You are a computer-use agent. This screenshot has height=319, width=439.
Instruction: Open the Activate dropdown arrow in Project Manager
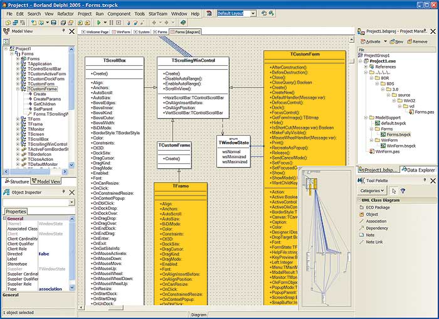(x=385, y=41)
